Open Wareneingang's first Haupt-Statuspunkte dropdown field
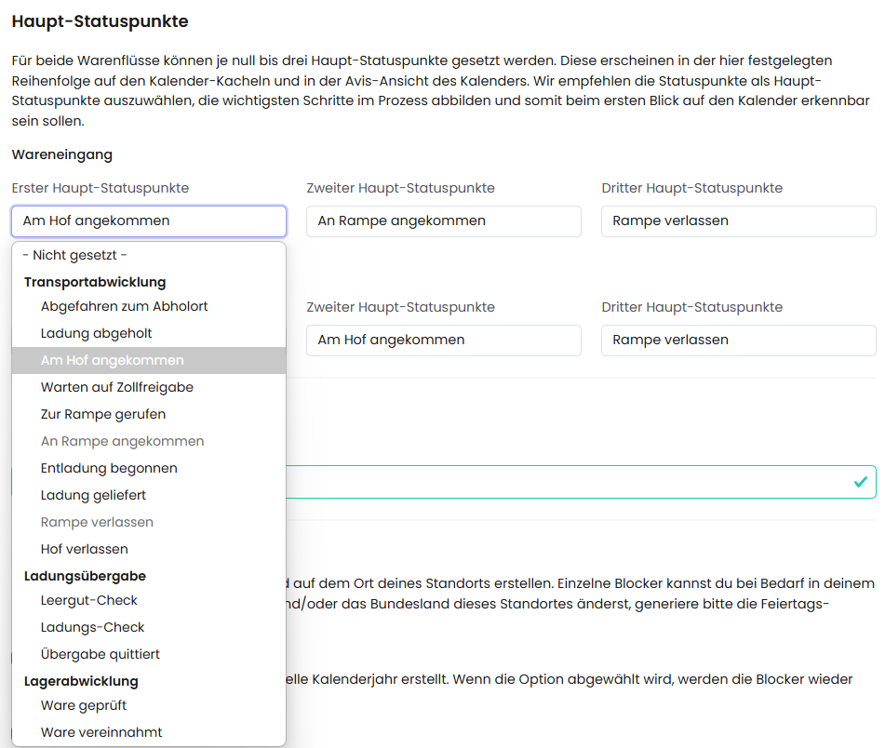Viewport: 885px width, 748px height. [x=149, y=221]
